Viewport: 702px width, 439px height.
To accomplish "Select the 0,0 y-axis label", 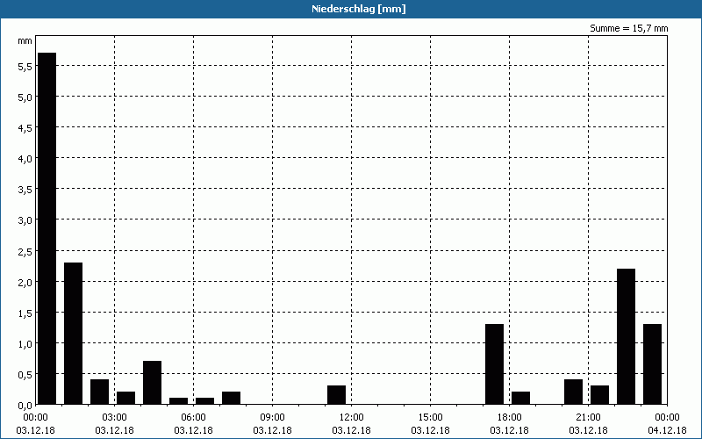I will tap(25, 406).
